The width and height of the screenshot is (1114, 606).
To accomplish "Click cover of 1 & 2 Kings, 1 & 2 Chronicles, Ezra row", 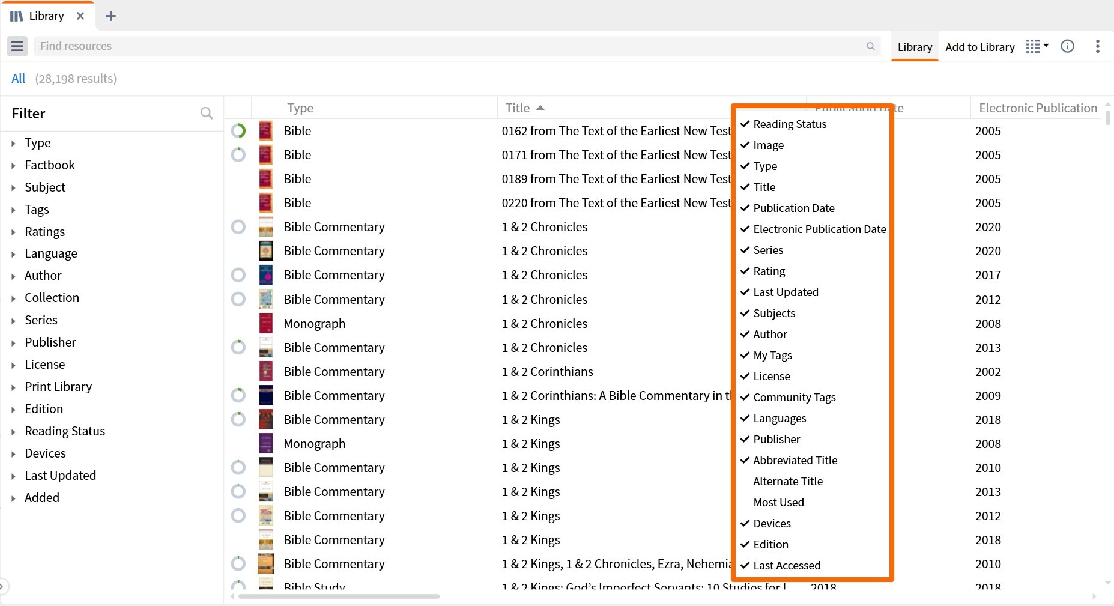I will pos(265,563).
